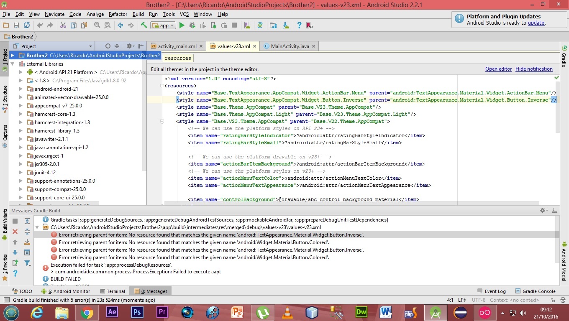Click the Debug app bug icon
Image resolution: width=569 pixels, height=321 pixels.
click(192, 25)
